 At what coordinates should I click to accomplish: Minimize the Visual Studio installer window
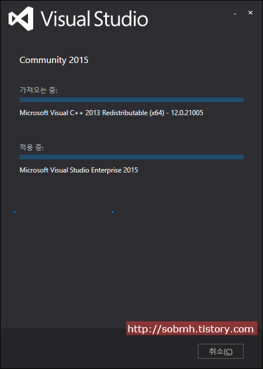pyautogui.click(x=235, y=14)
